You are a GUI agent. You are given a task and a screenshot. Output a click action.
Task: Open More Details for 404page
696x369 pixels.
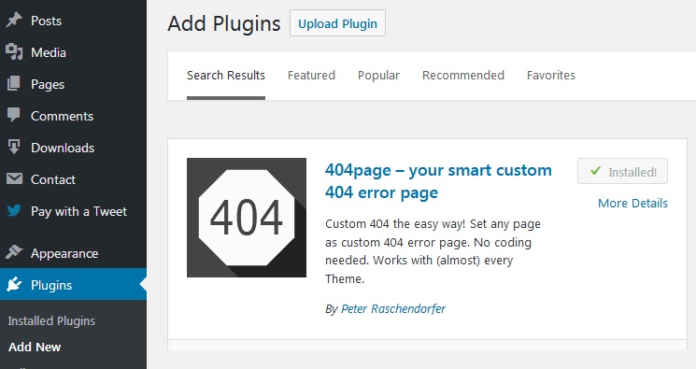632,204
